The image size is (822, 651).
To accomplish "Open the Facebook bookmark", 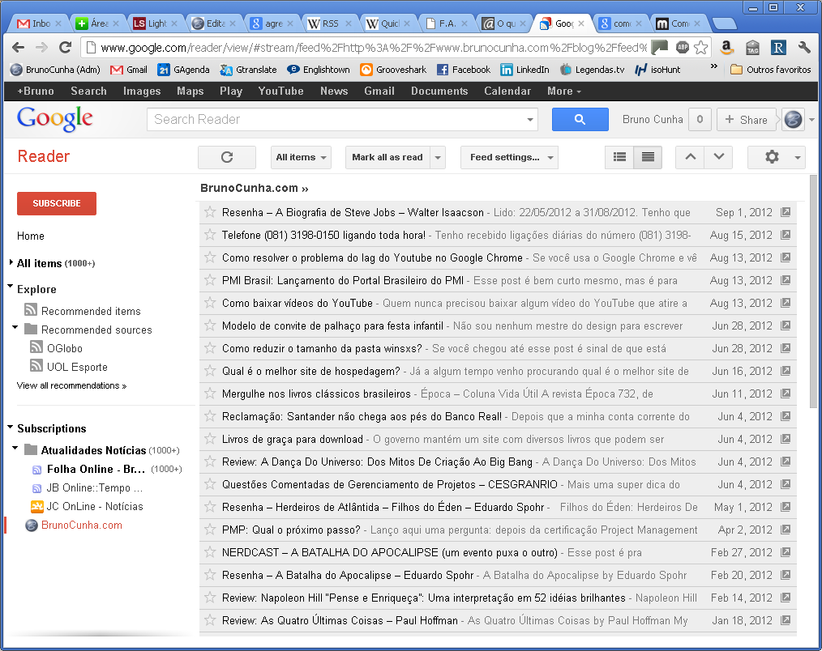I will point(464,70).
